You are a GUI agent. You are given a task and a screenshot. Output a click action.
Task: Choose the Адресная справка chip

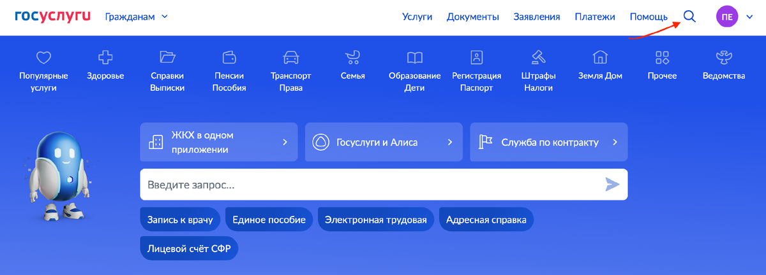[x=486, y=220]
